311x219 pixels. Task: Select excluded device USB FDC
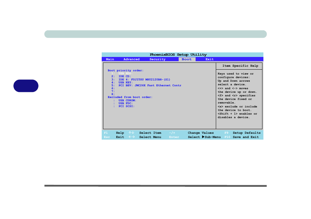point(123,103)
